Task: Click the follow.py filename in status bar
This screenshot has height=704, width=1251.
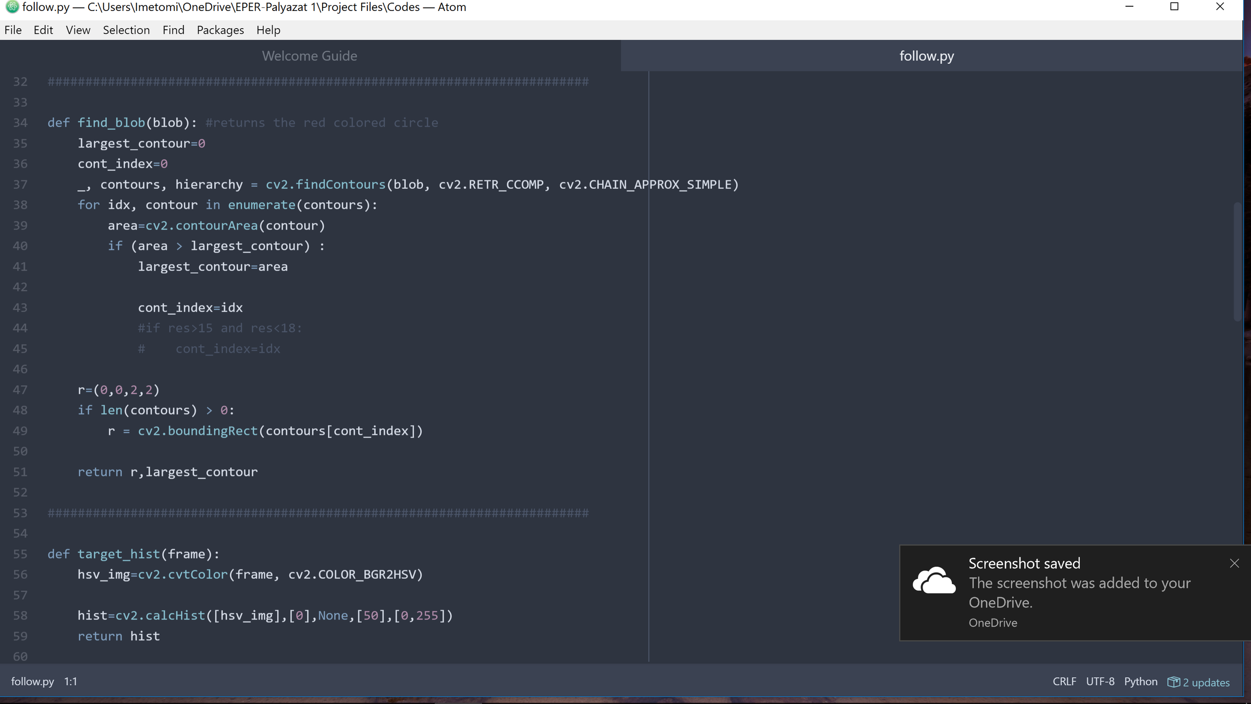Action: point(32,682)
